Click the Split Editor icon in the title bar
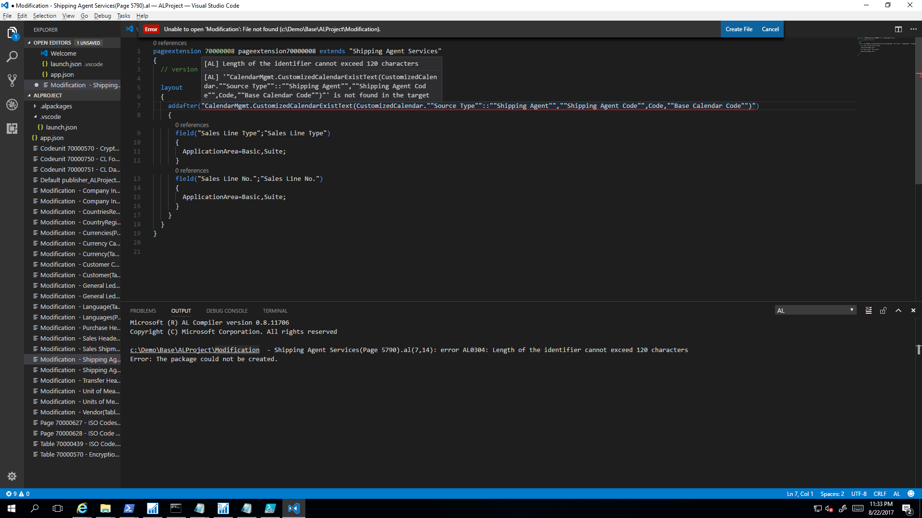 898,29
